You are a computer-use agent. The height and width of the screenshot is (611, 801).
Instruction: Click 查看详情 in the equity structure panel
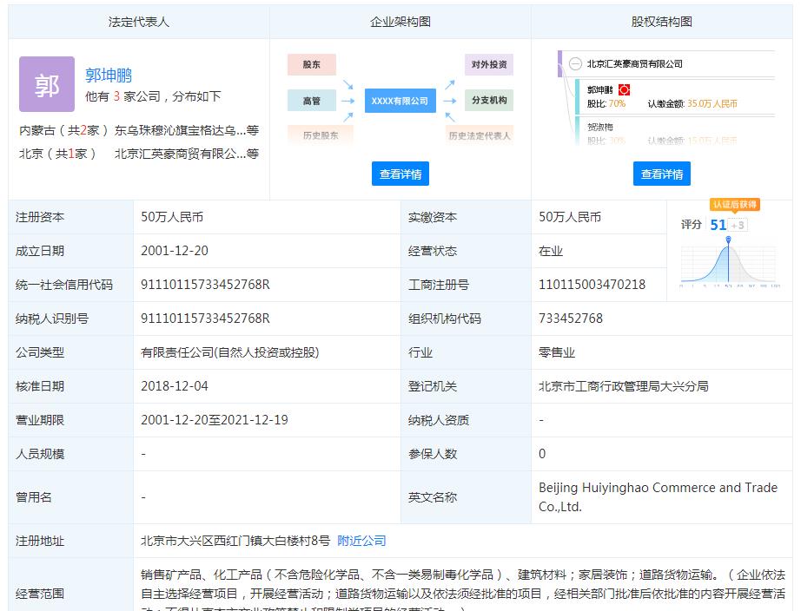[663, 173]
